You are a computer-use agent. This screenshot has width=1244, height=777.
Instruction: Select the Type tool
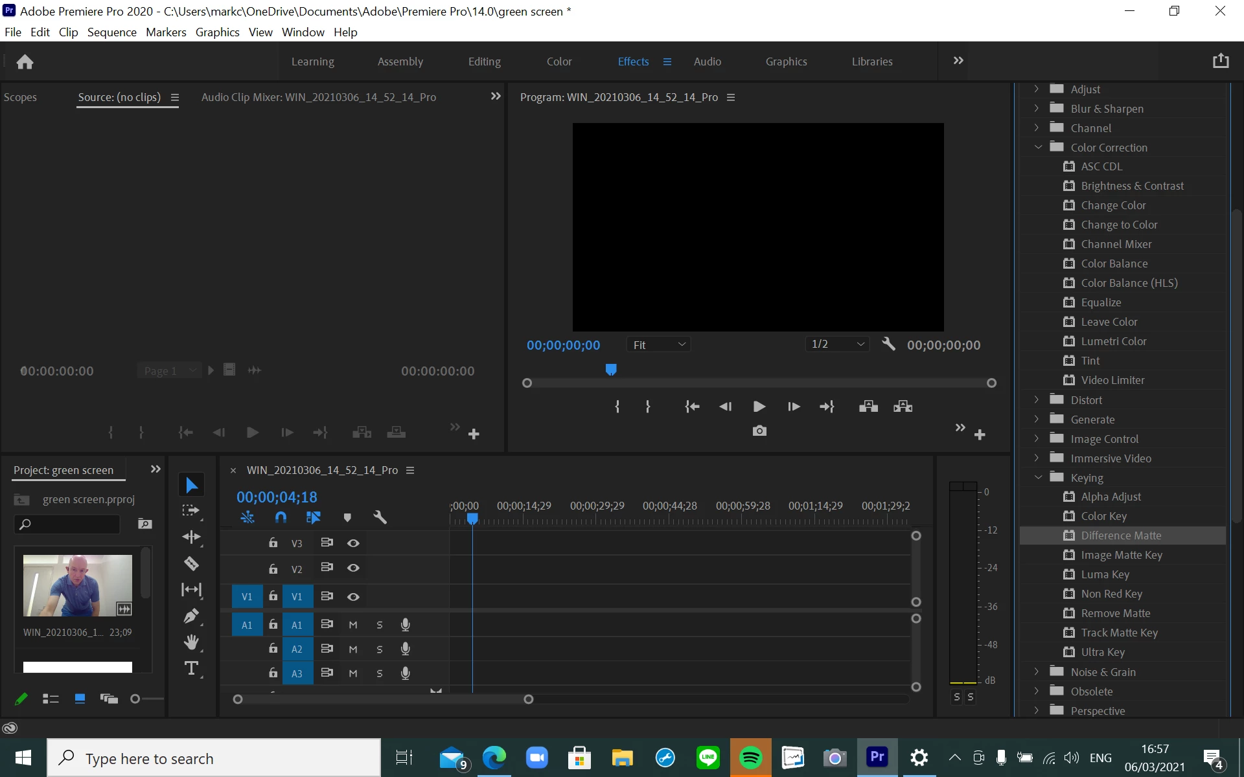pyautogui.click(x=191, y=668)
